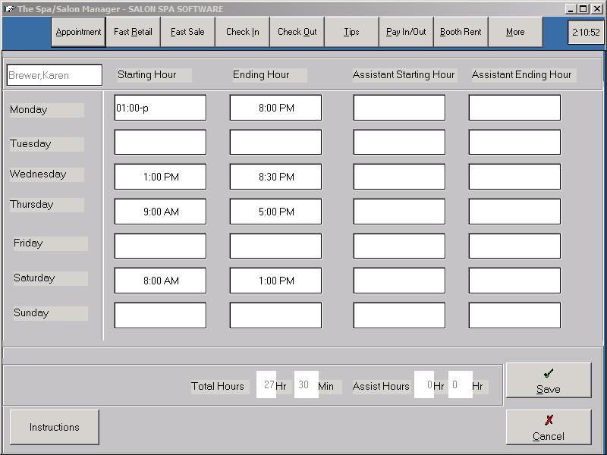Viewport: 607px width, 455px height.
Task: Click the Brewer,Karen employee name field
Action: pos(54,75)
